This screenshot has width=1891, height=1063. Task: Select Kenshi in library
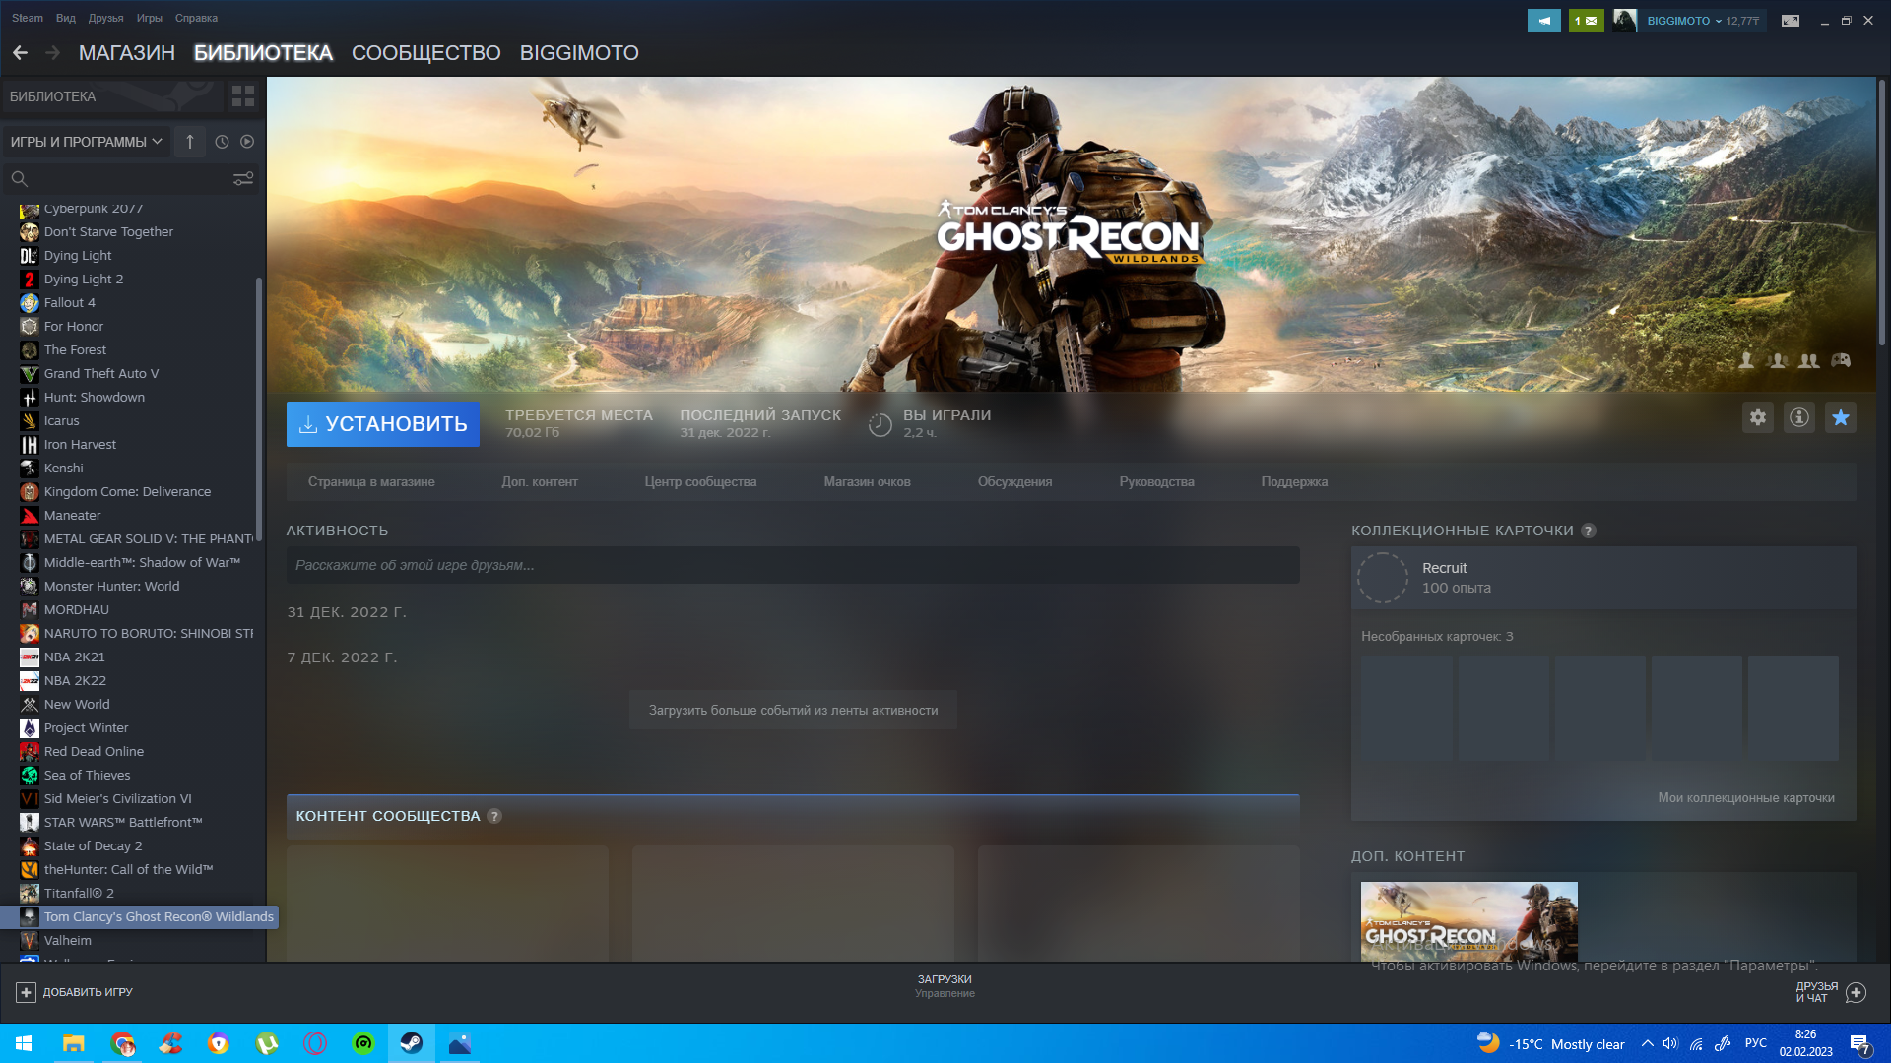64,469
